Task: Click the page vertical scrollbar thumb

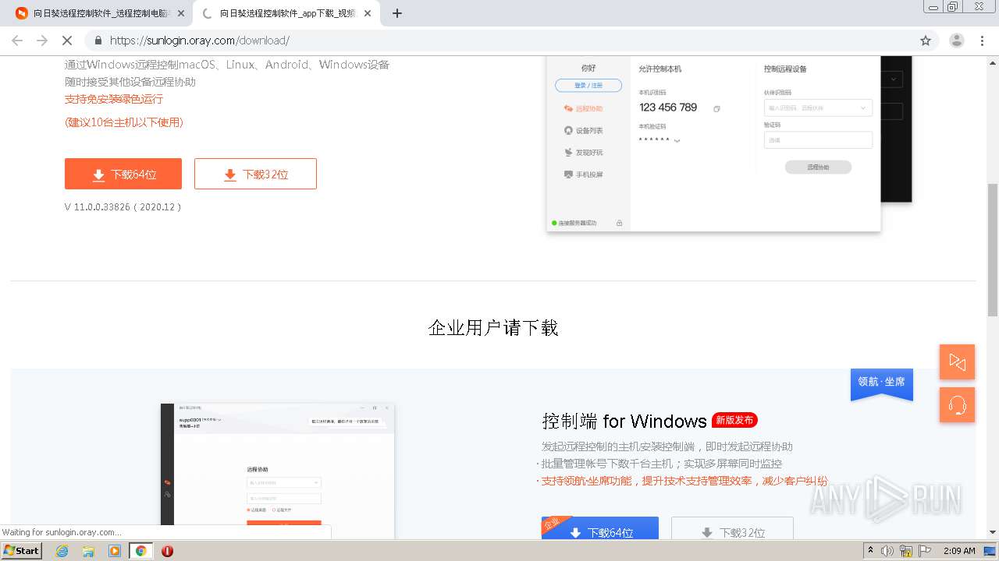Action: pos(992,249)
